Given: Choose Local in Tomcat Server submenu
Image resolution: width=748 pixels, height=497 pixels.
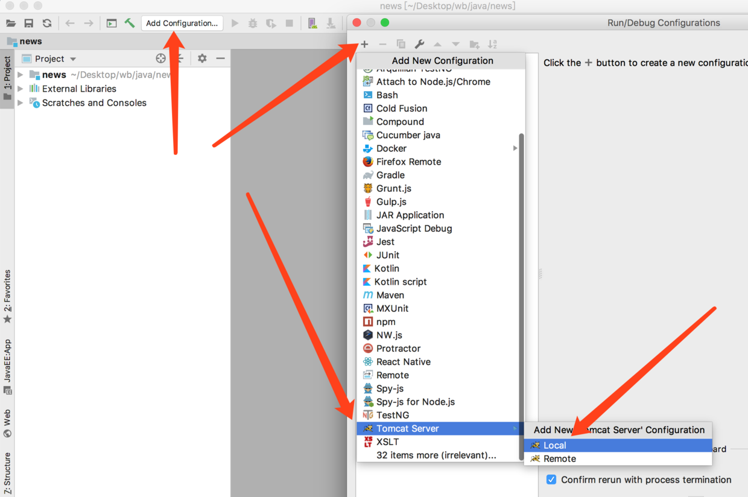Looking at the screenshot, I should [618, 445].
